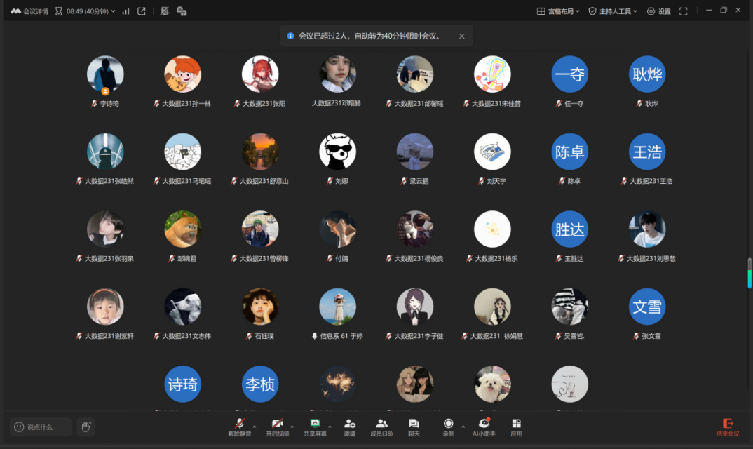753x449 pixels.
Task: Open 会议详情 meeting details
Action: coord(29,11)
